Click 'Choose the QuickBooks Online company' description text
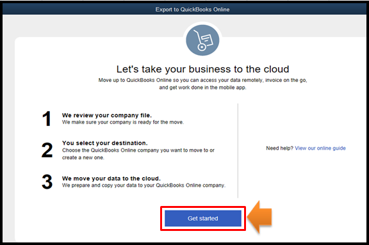Screen dimensions: 369x245 138,154
